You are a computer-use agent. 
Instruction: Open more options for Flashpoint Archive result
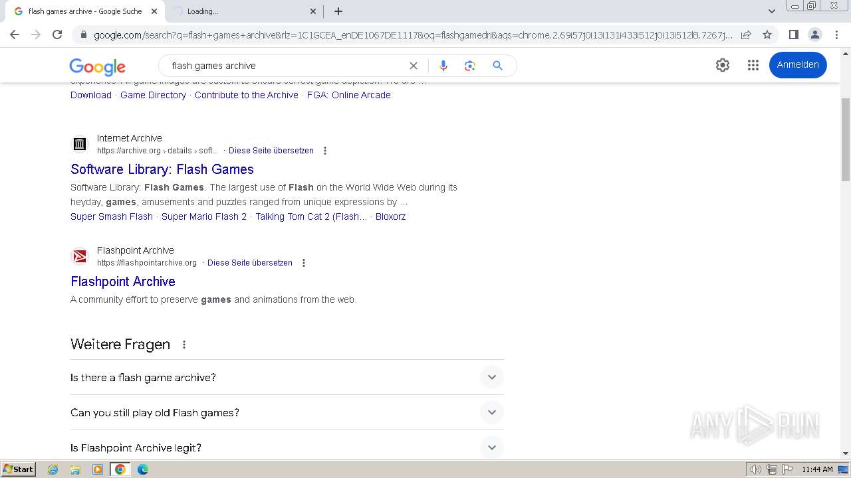(x=304, y=263)
